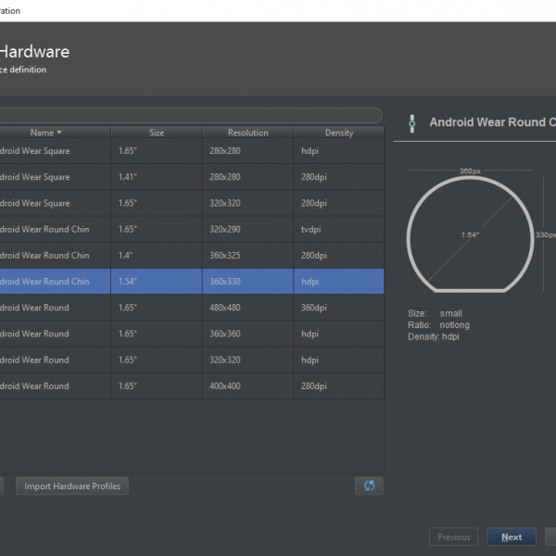Select the 280x280 hdpi Wear Square row
The height and width of the screenshot is (556, 556).
pos(192,151)
